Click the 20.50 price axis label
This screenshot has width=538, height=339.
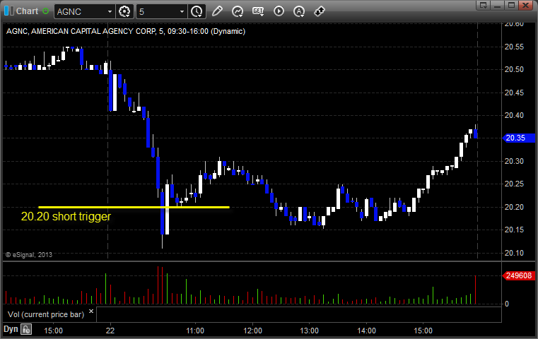(x=514, y=70)
